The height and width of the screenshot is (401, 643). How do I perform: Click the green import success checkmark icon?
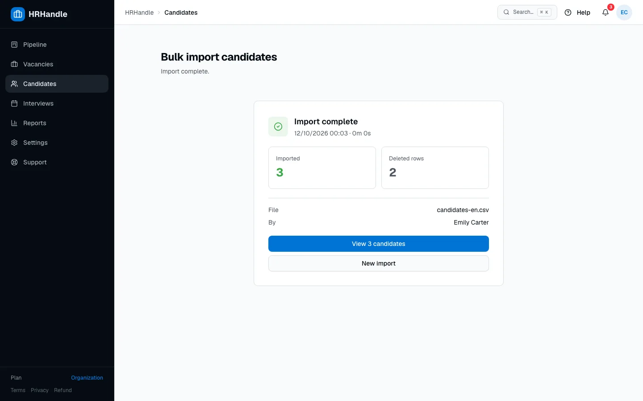click(278, 127)
